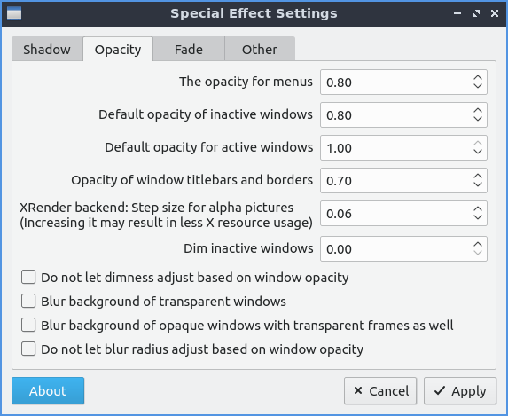Increase default opacity of inactive windows
Image resolution: width=508 pixels, height=416 pixels.
point(478,111)
